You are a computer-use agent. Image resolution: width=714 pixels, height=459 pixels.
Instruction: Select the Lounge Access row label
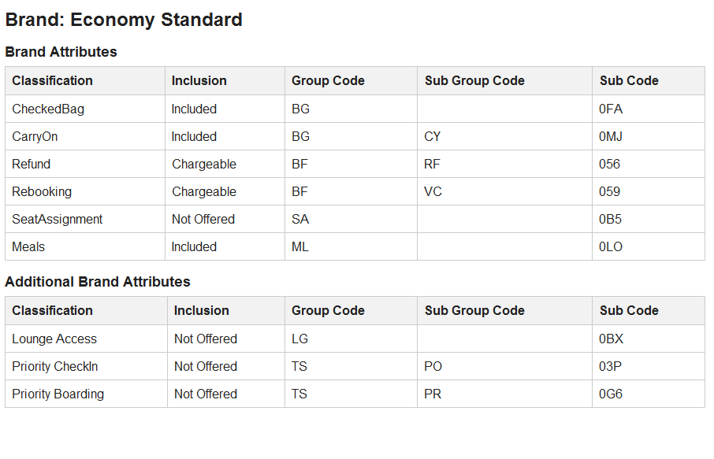click(x=54, y=339)
